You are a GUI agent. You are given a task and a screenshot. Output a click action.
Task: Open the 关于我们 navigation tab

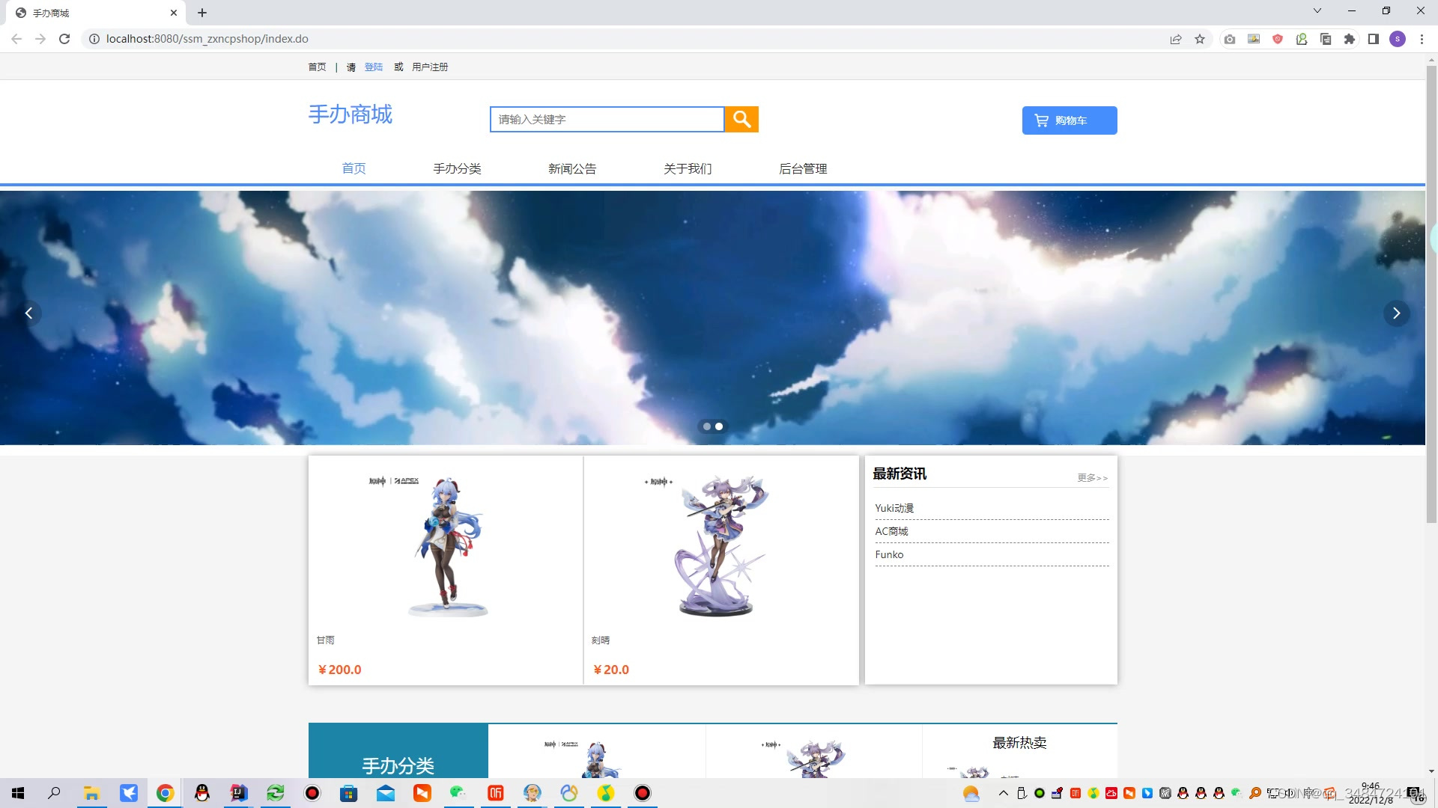point(688,168)
